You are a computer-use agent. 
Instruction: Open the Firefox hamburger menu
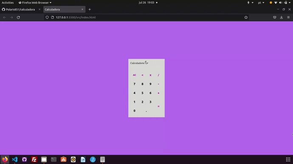point(288,17)
